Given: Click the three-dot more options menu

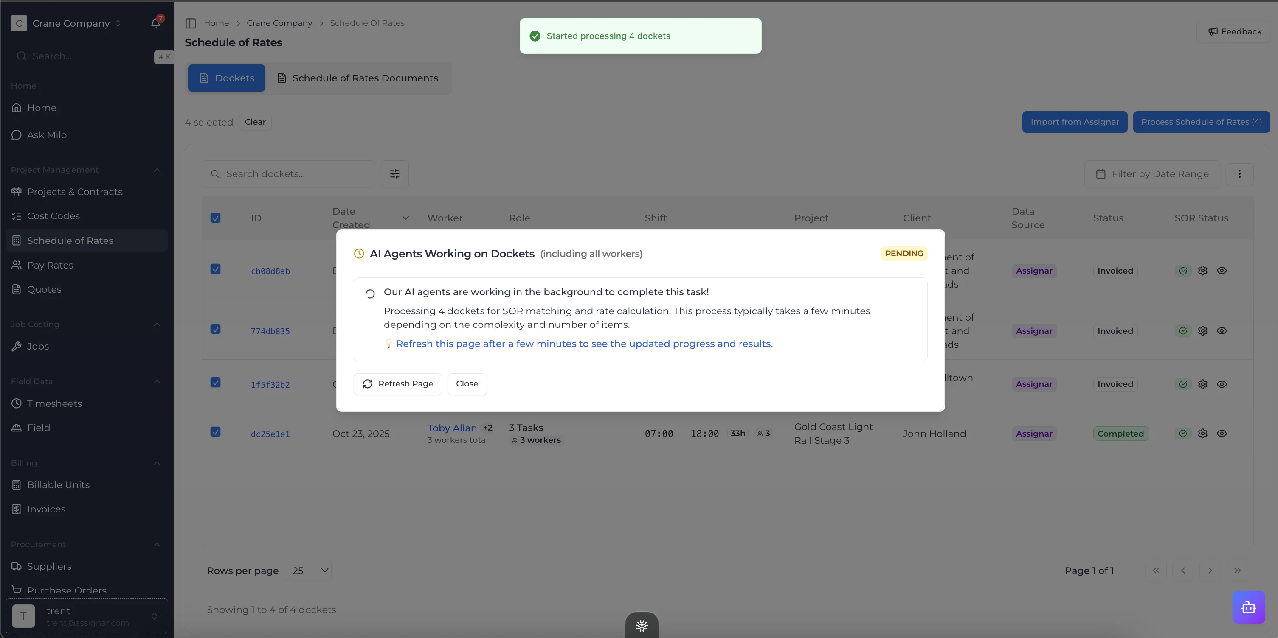Looking at the screenshot, I should tap(1239, 174).
